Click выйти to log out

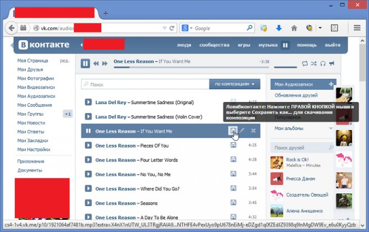click(333, 45)
